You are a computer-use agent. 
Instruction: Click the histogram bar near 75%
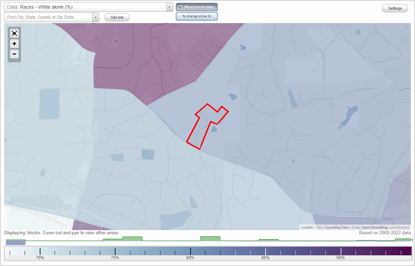[132, 239]
